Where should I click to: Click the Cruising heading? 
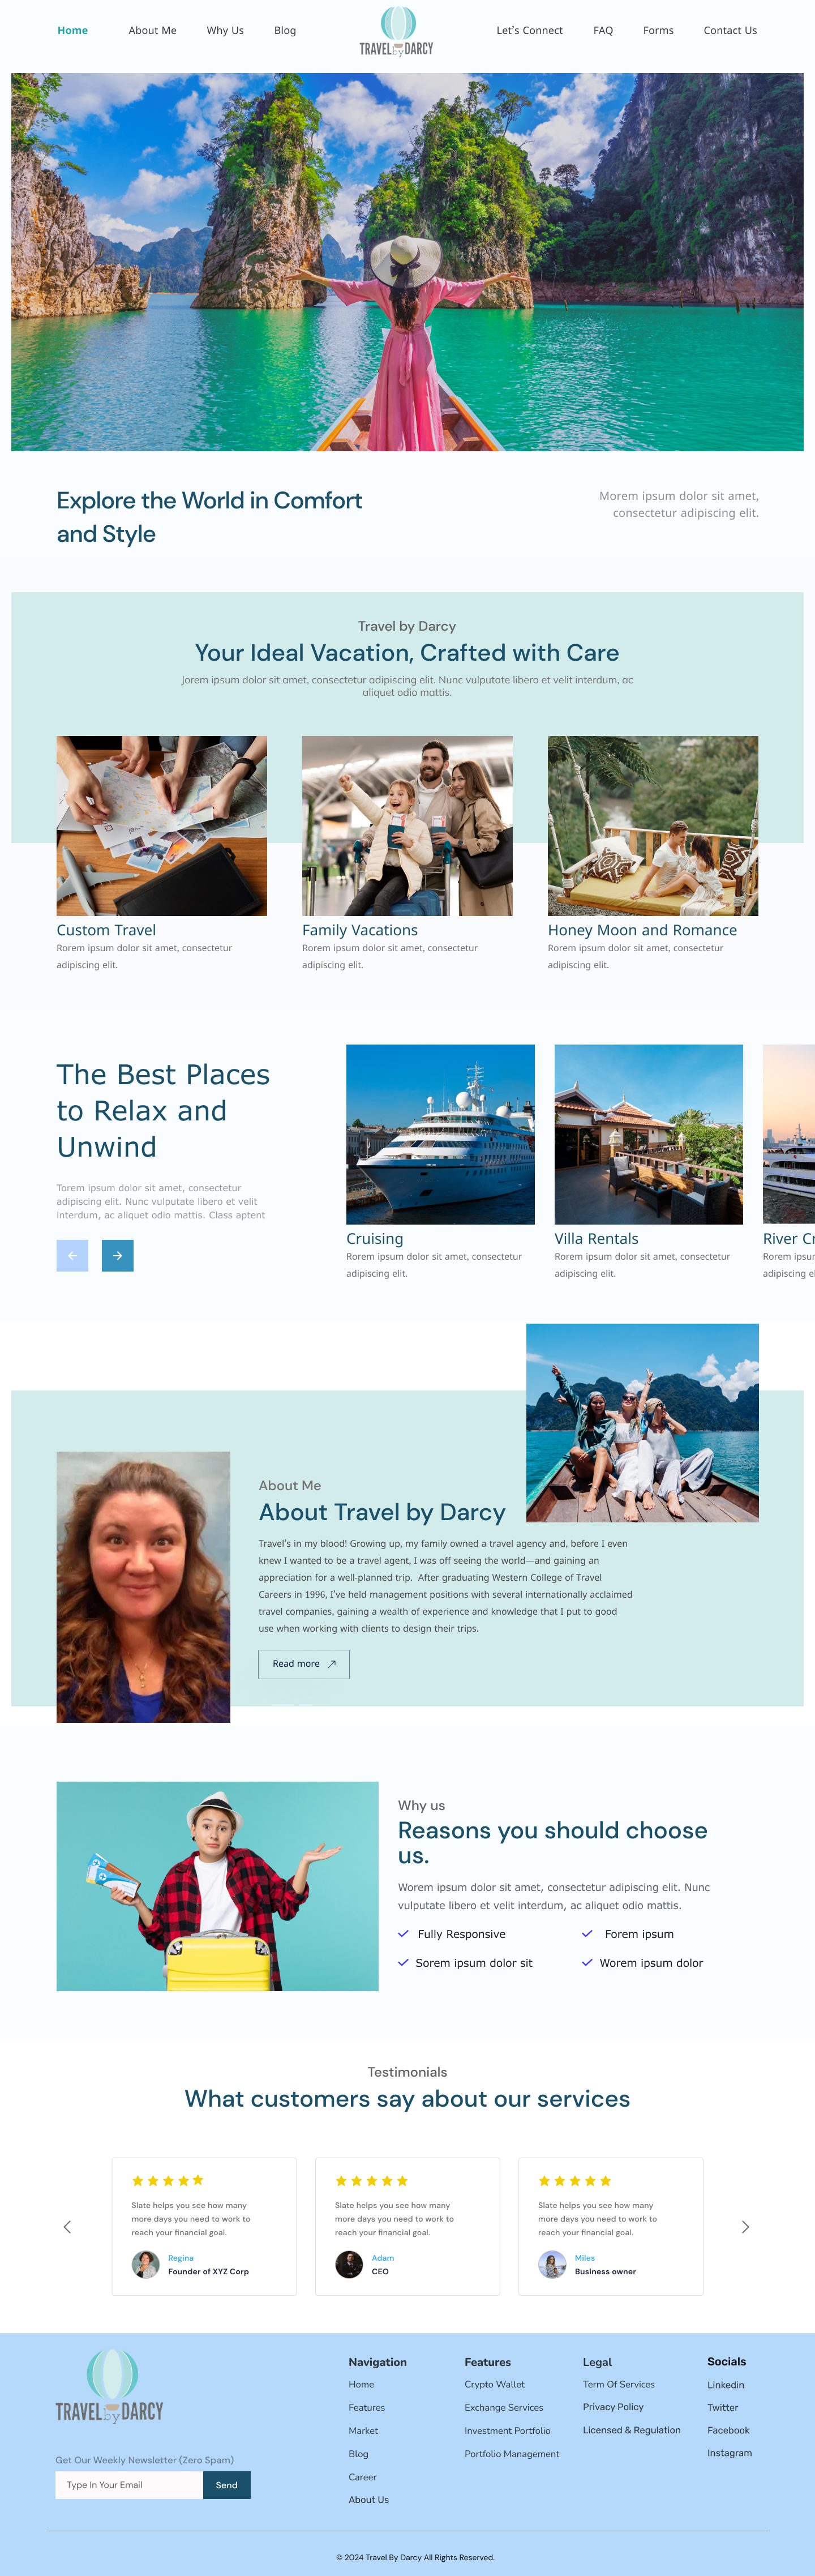click(375, 1239)
